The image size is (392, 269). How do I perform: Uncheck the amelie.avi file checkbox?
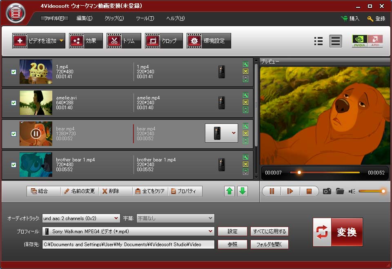pos(13,103)
